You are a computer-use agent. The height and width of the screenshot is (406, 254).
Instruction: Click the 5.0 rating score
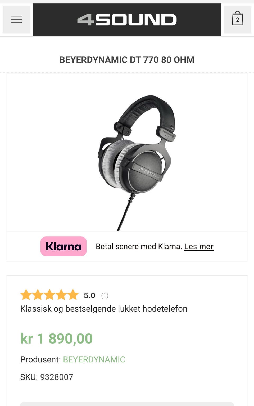pos(89,295)
